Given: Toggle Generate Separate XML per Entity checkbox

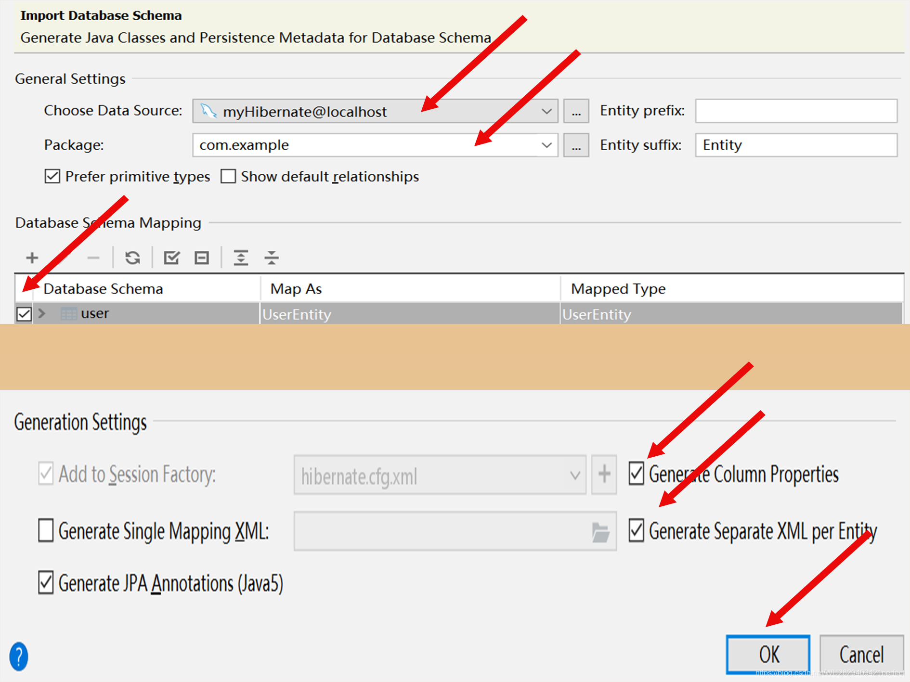Looking at the screenshot, I should pos(636,530).
